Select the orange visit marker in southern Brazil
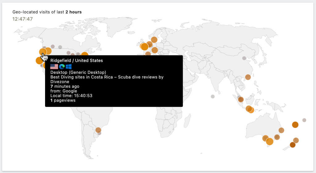The image size is (316, 173). coord(98,130)
